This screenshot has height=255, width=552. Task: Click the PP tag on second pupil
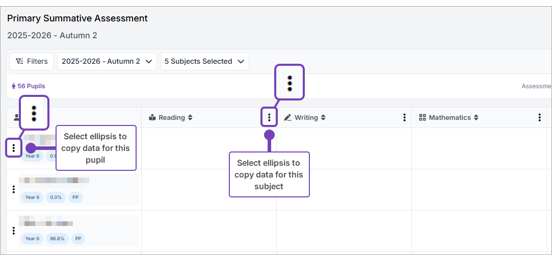75,197
